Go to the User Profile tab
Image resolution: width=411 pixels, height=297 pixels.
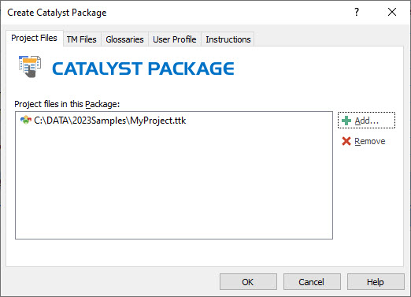click(175, 39)
